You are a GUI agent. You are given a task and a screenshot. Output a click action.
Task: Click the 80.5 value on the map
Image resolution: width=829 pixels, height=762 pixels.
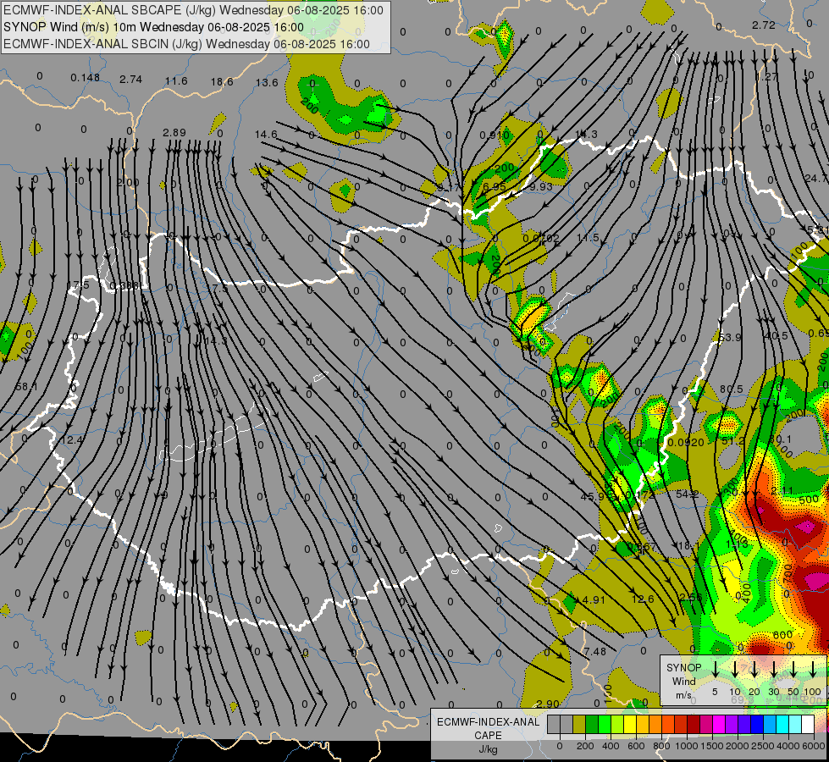731,389
